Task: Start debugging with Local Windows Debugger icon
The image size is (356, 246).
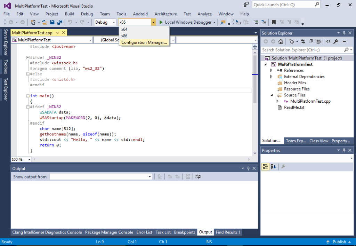Action: pos(161,22)
